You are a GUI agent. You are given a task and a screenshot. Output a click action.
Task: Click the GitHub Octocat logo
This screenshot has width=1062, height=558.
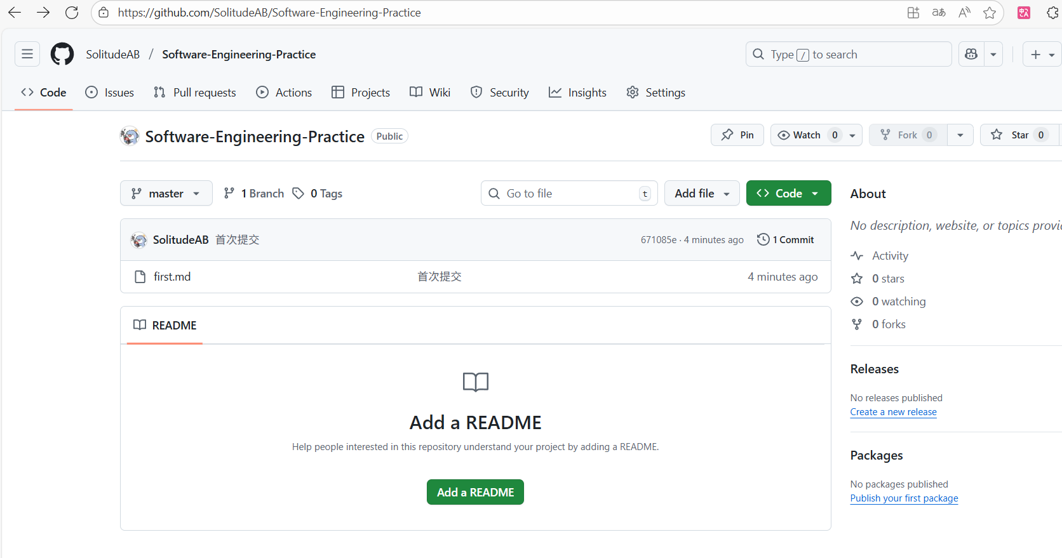click(62, 54)
